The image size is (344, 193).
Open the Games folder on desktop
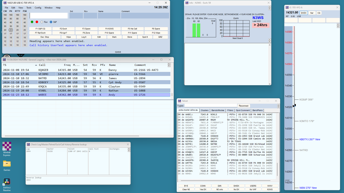[x=7, y=165]
